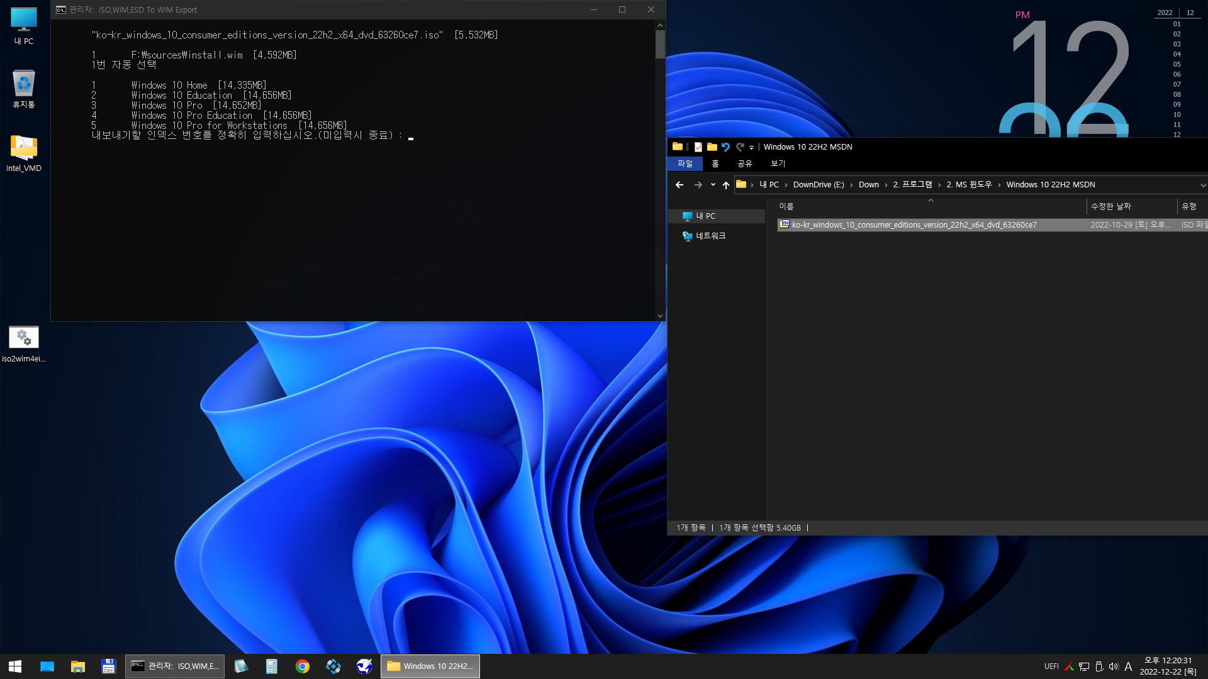Select the Intel_VMD folder on desktop
The width and height of the screenshot is (1208, 679).
(x=24, y=153)
